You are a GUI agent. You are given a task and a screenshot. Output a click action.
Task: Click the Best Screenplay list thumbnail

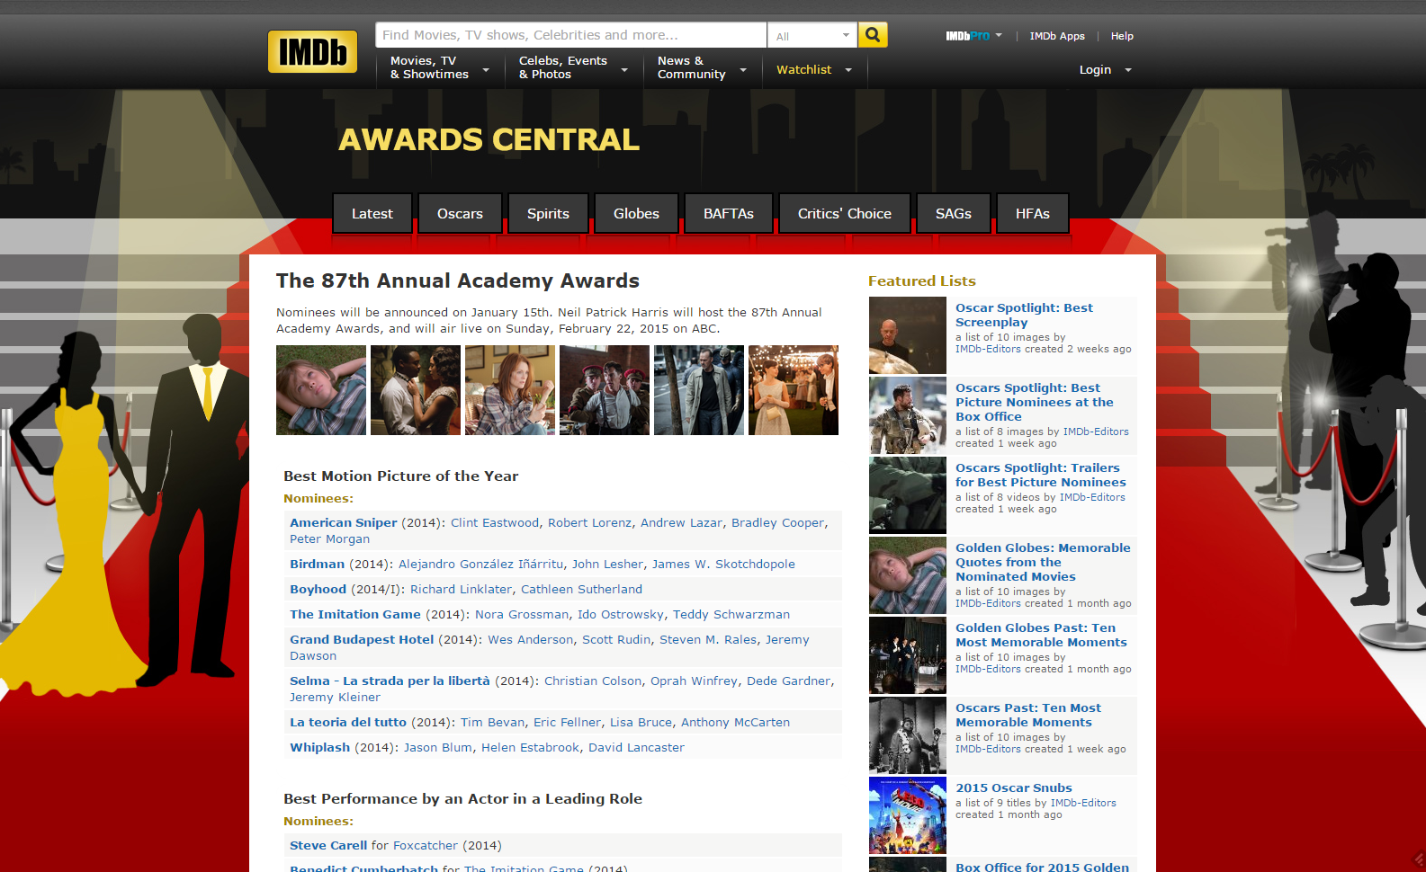[x=908, y=335]
